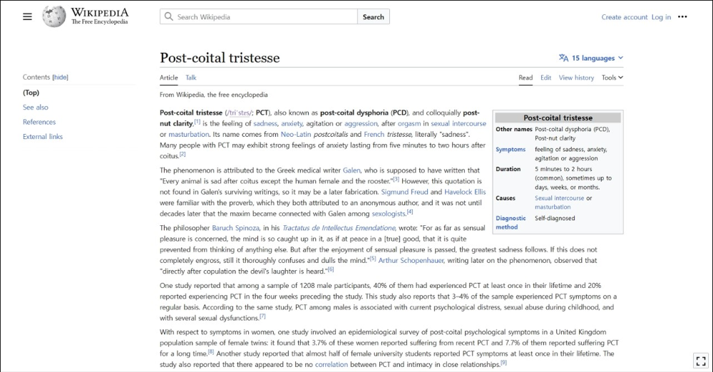Click citation reference [4]
713x372 pixels.
[410, 212]
